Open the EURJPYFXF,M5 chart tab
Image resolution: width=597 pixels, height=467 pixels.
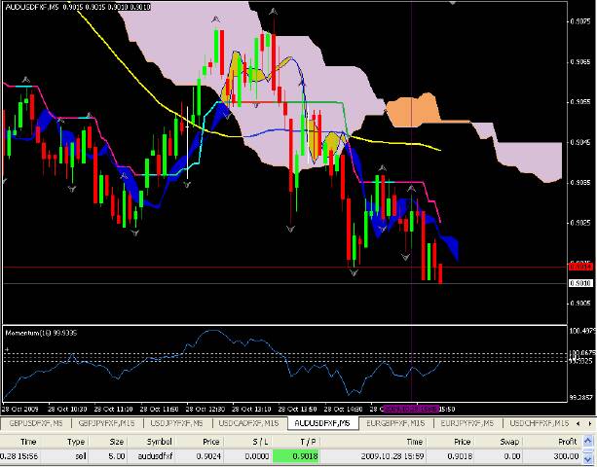(x=466, y=423)
